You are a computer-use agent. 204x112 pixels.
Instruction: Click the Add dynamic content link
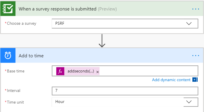pos(171,80)
